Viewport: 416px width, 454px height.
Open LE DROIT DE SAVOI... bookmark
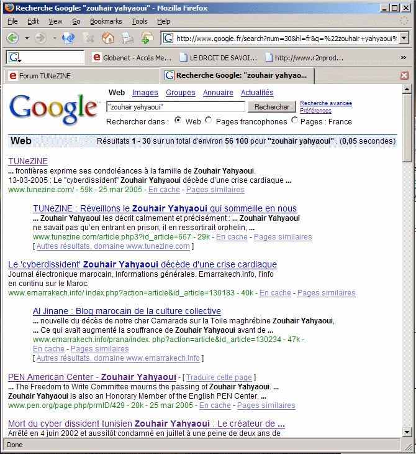click(219, 58)
